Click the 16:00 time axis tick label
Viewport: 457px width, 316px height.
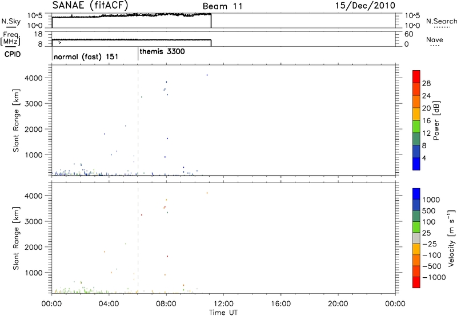click(x=280, y=304)
